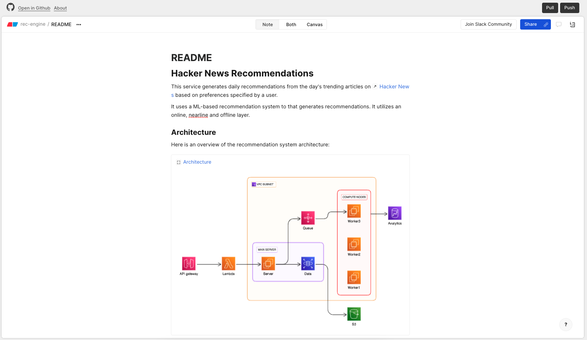Click the Architecture section heading
587x340 pixels.
[x=194, y=132]
